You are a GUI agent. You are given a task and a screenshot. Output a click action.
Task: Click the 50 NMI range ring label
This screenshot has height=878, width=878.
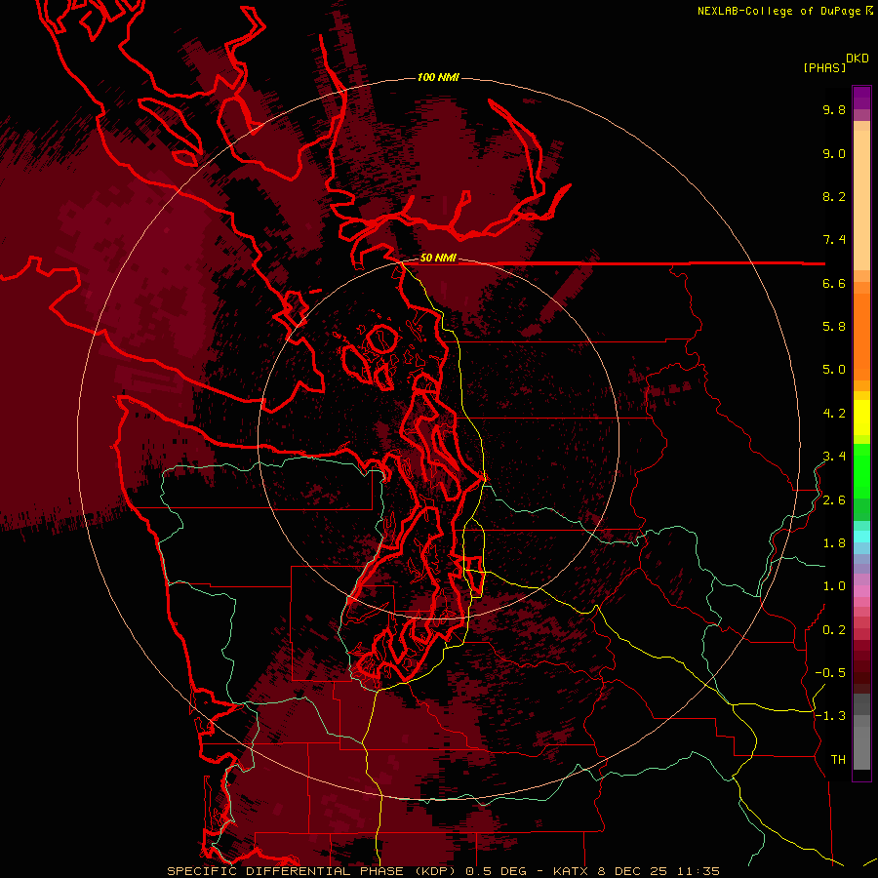438,258
